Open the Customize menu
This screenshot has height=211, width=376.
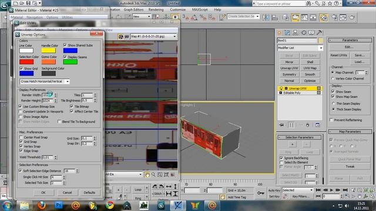[177, 9]
